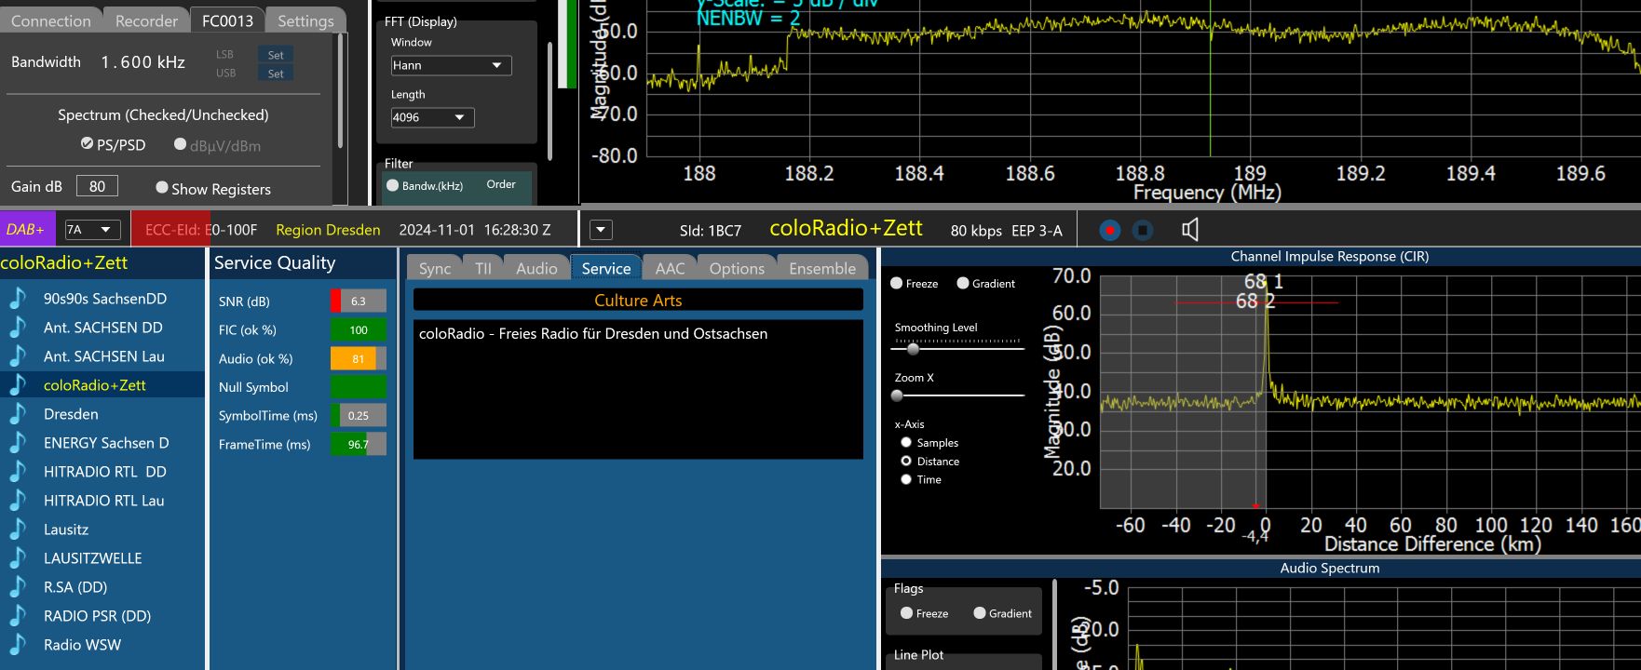
Task: Select ENERGY Sachsen D service
Action: coord(106,443)
